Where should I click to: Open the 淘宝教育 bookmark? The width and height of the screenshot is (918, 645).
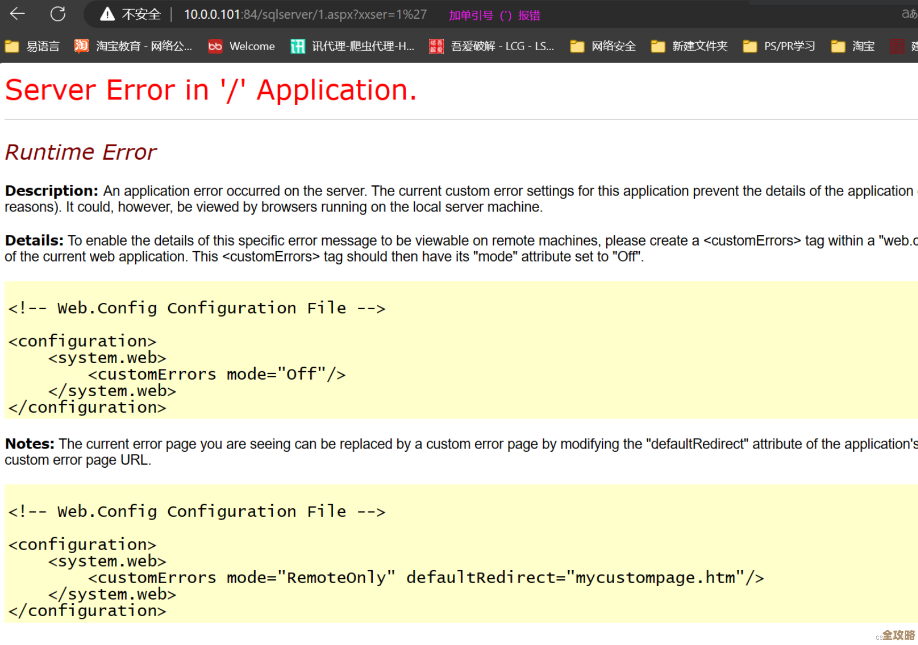point(134,46)
